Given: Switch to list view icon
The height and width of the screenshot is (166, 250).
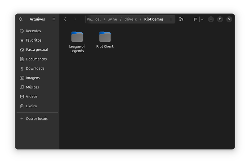Looking at the screenshot, I should pos(195,19).
